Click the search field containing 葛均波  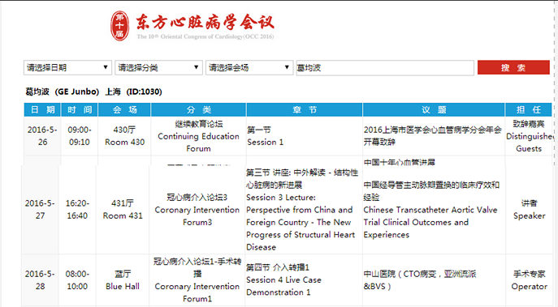(385, 67)
